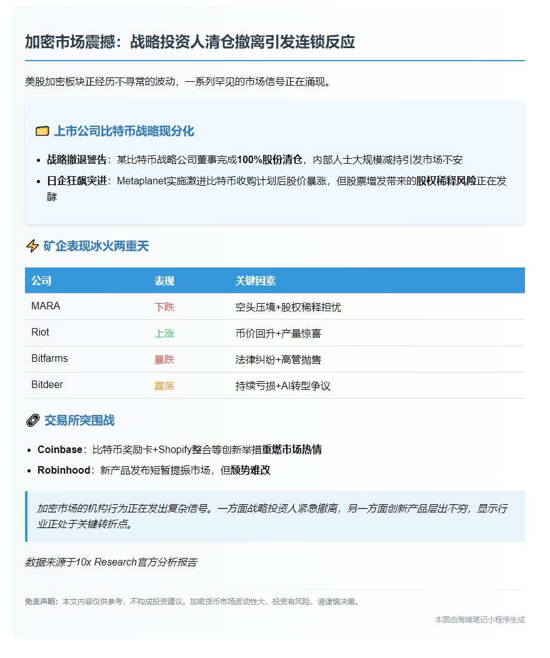This screenshot has height=658, width=550.
Task: Click the intro sentence 美股加密板块正经历不寻常的波动
Action: coord(100,81)
